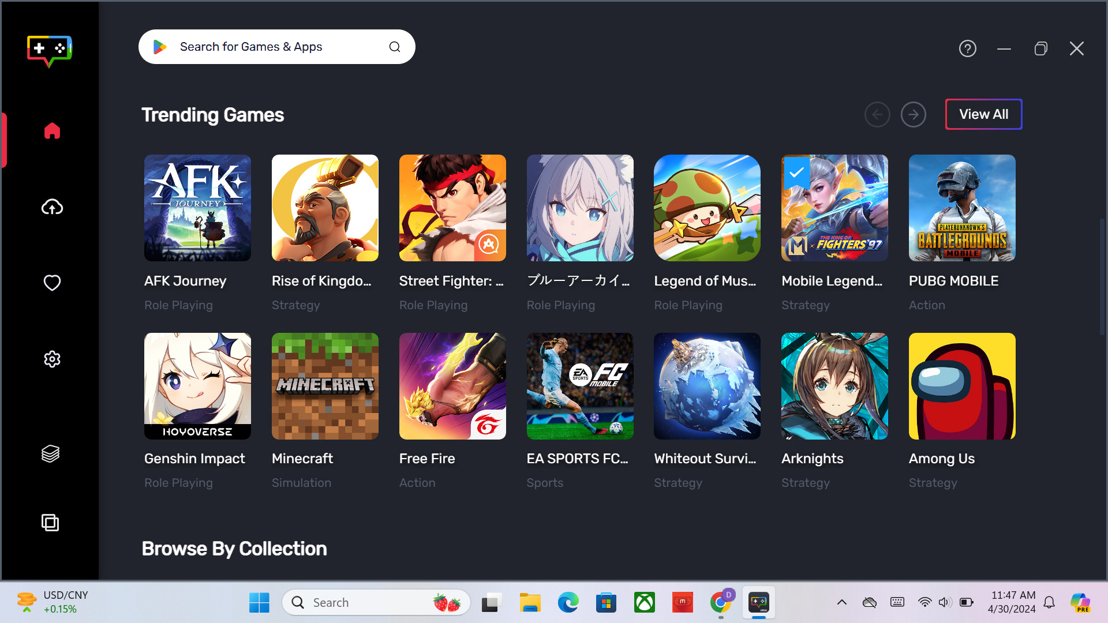
Task: Open Among Us game icon
Action: pyautogui.click(x=962, y=386)
